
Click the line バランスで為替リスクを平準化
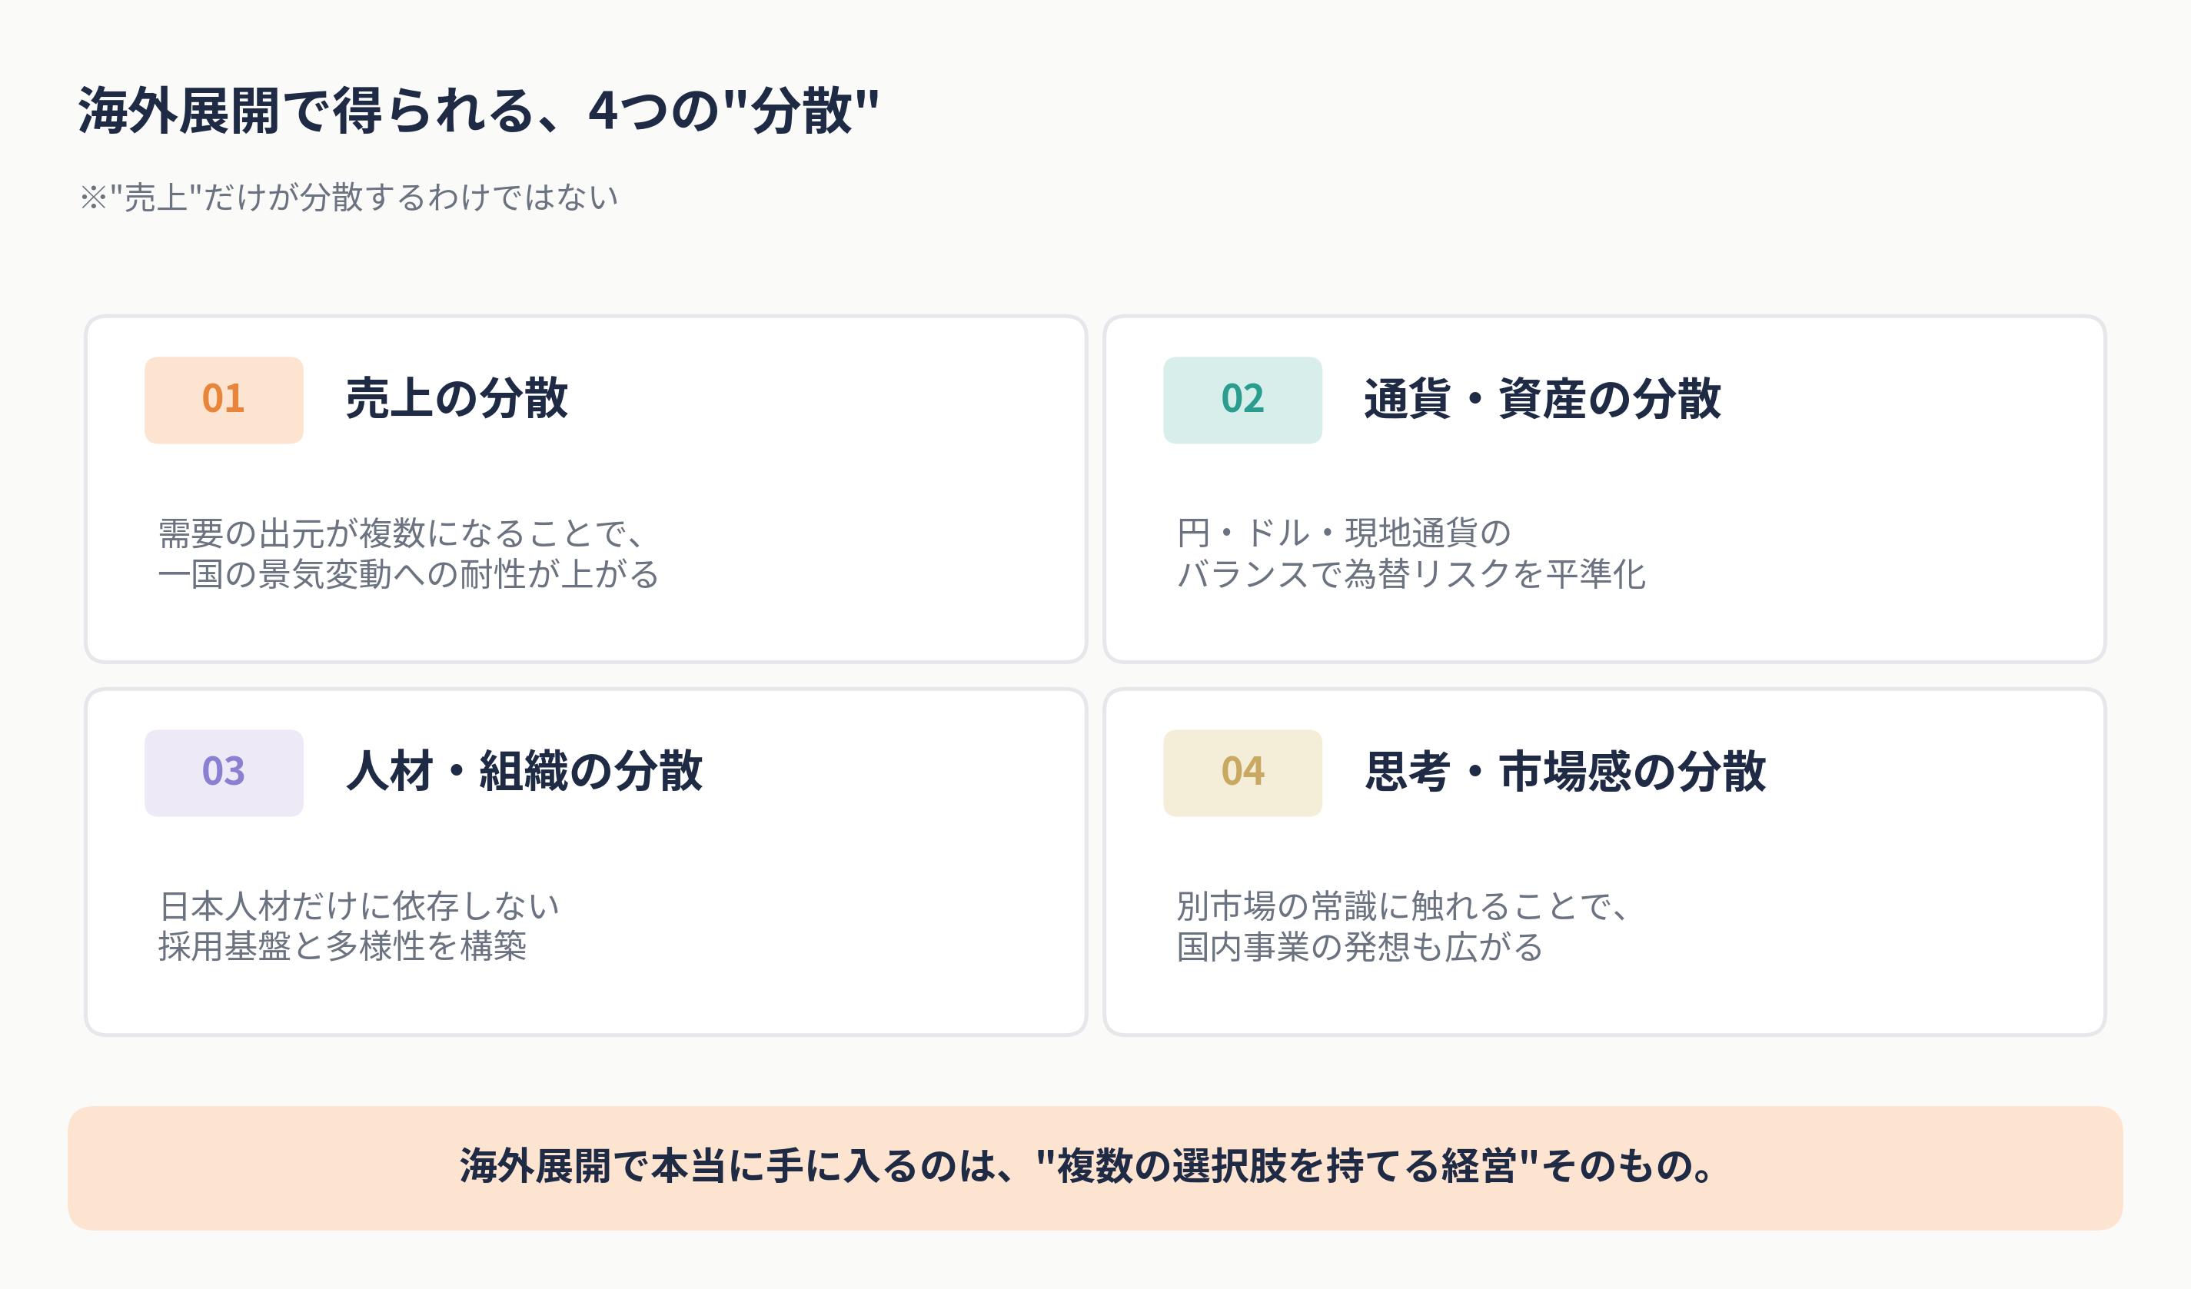(1411, 574)
